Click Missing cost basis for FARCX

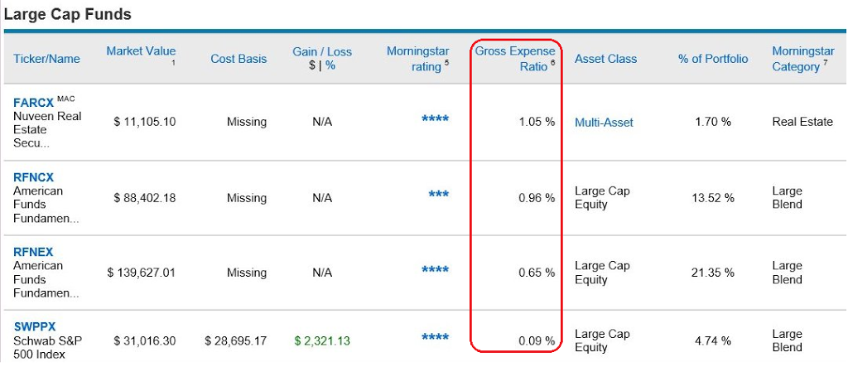pyautogui.click(x=247, y=122)
